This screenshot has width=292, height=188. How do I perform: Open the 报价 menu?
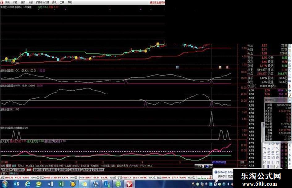(x=23, y=2)
